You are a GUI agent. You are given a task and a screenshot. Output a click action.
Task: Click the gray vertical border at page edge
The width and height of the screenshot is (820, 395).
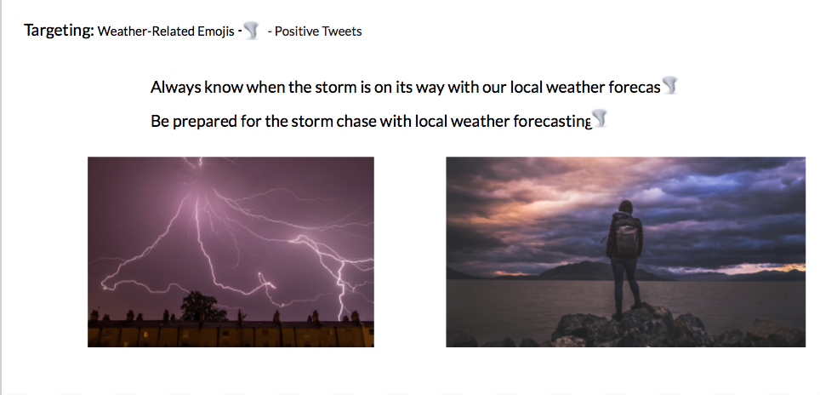[1, 197]
